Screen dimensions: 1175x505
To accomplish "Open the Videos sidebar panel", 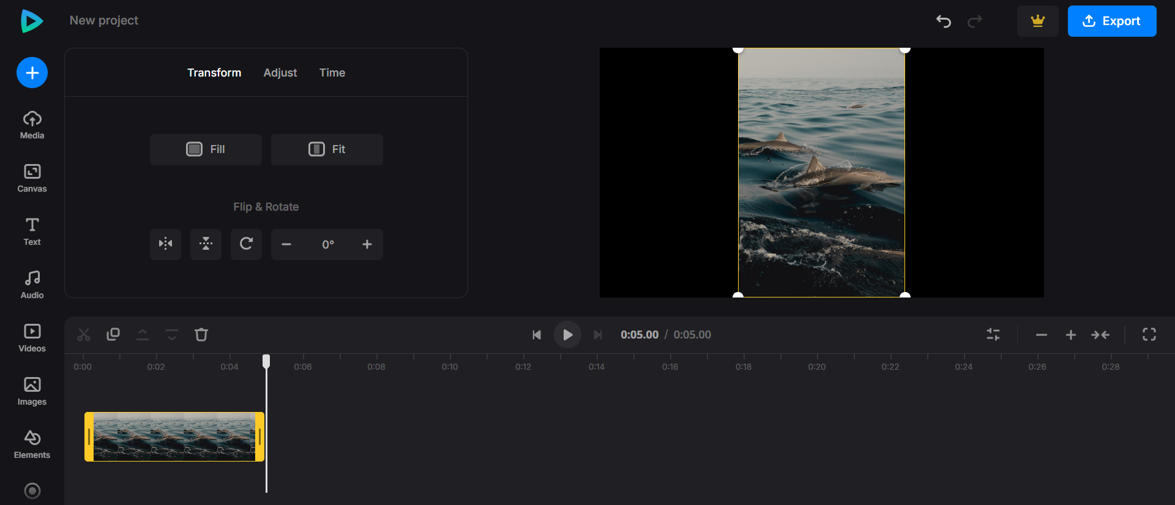I will [x=32, y=339].
